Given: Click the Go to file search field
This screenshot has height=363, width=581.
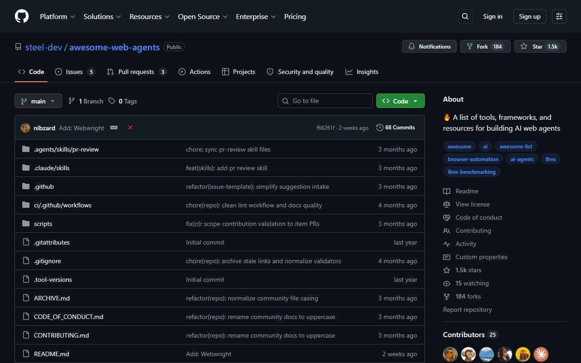Looking at the screenshot, I should pos(325,101).
